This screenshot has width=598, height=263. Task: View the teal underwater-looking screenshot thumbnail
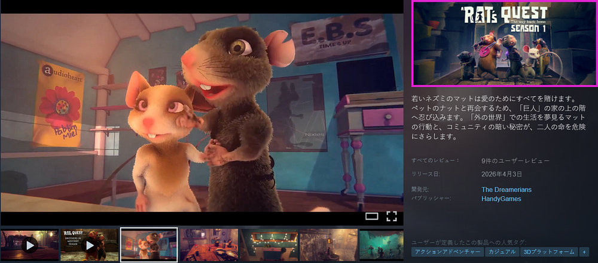point(381,245)
